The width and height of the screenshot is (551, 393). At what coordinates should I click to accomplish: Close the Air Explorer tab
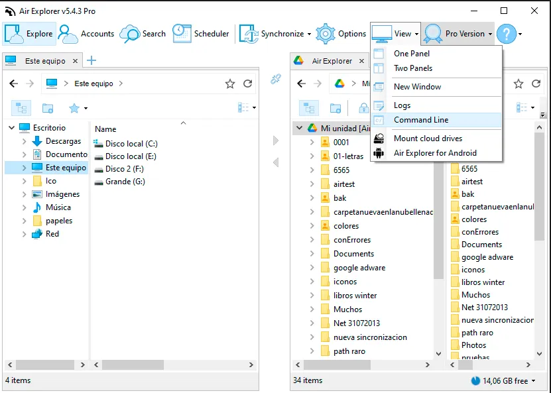361,61
